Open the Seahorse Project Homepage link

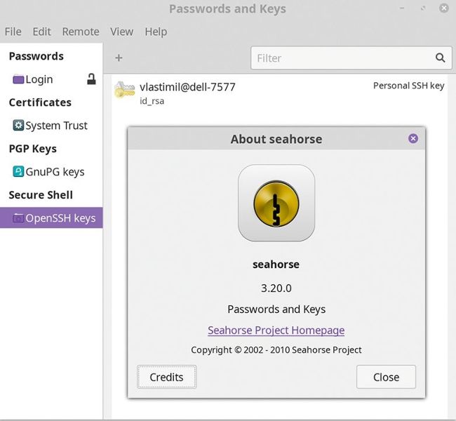[276, 330]
